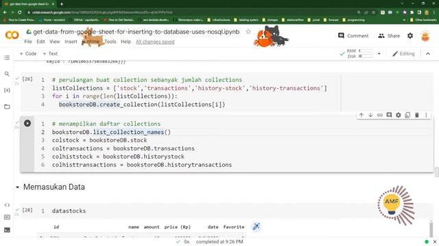Close the bottom status bar

435,241
